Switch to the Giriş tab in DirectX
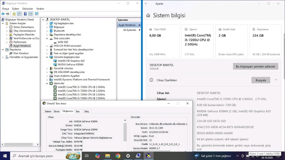Screen dimensions: 285x160 click(x=87, y=111)
